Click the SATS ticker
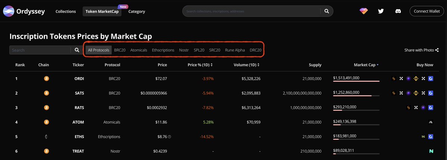The image size is (447, 160). pyautogui.click(x=79, y=93)
